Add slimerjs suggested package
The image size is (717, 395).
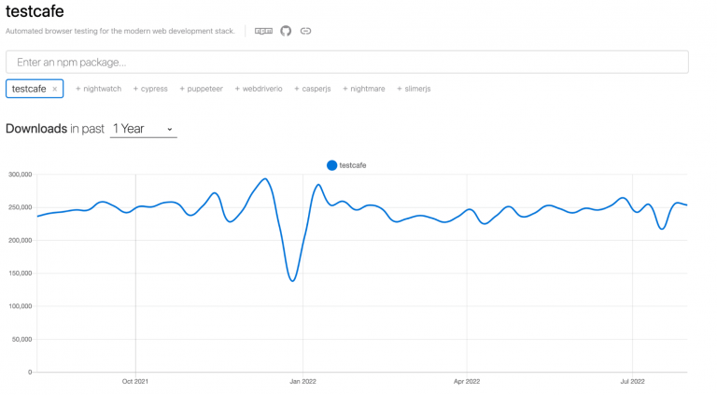tap(414, 89)
